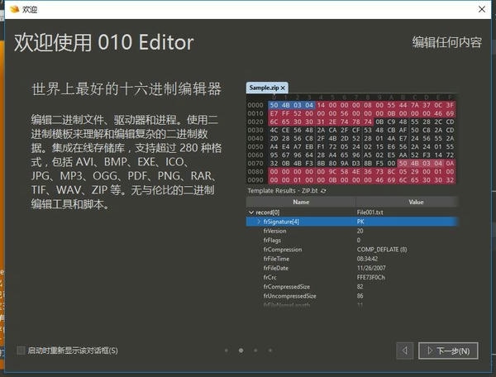The image size is (496, 377).
Task: Select the frCompression row
Action: click(352, 250)
